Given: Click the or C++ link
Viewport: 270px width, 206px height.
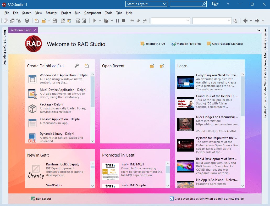Looking at the screenshot, I should (58, 66).
